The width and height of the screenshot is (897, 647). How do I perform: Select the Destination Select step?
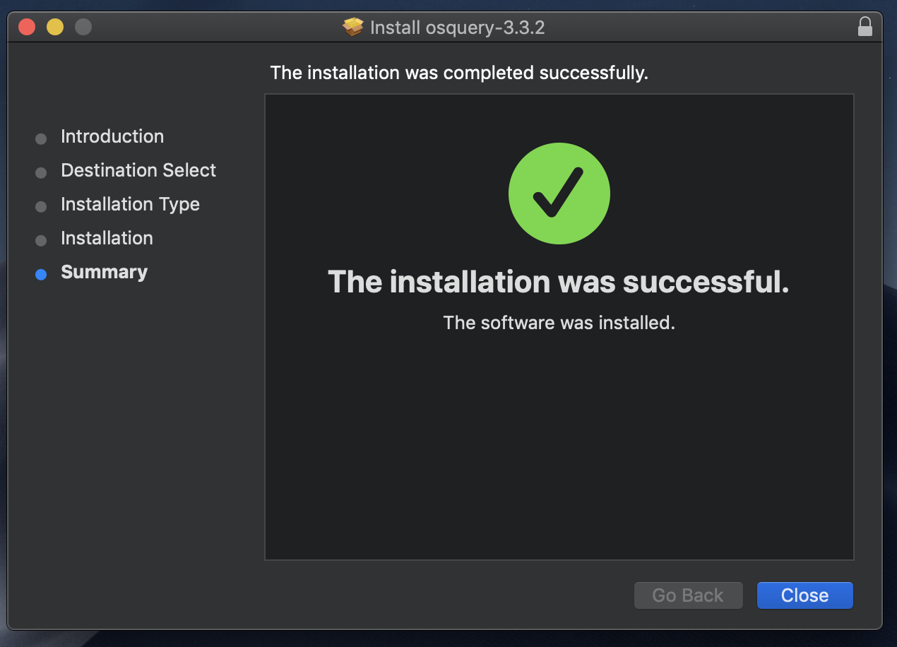(x=138, y=170)
